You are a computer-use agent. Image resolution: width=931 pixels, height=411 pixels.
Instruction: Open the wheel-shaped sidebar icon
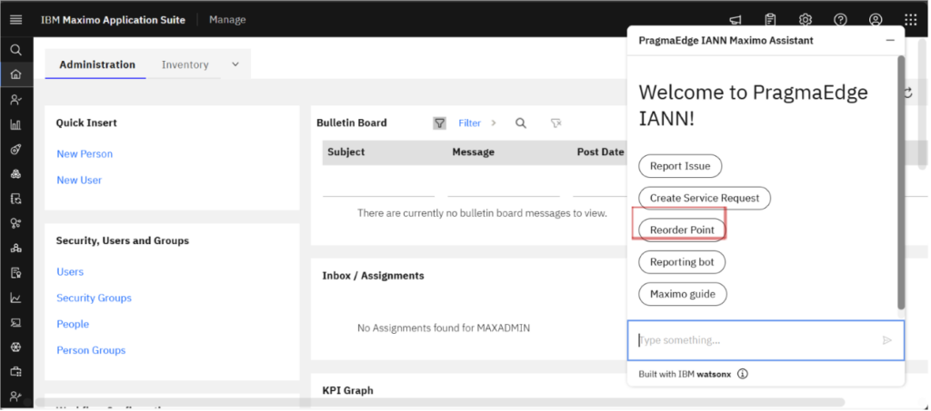tap(16, 347)
